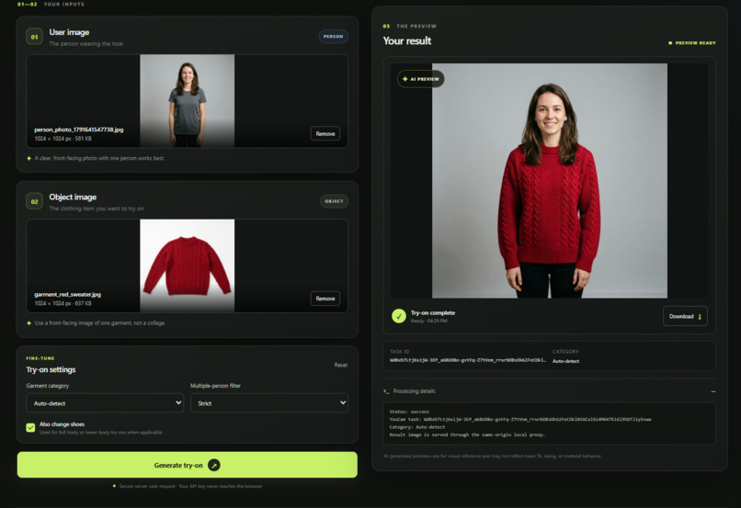Image resolution: width=741 pixels, height=508 pixels.
Task: Toggle the Also change shoes checkbox
Action: coord(30,428)
